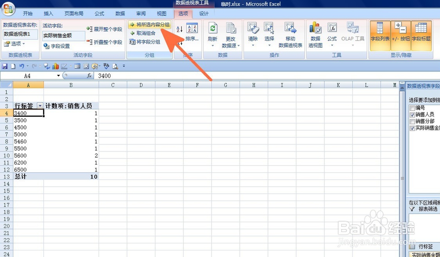Open the Office button menu
This screenshot has height=257, width=440.
click(8, 9)
